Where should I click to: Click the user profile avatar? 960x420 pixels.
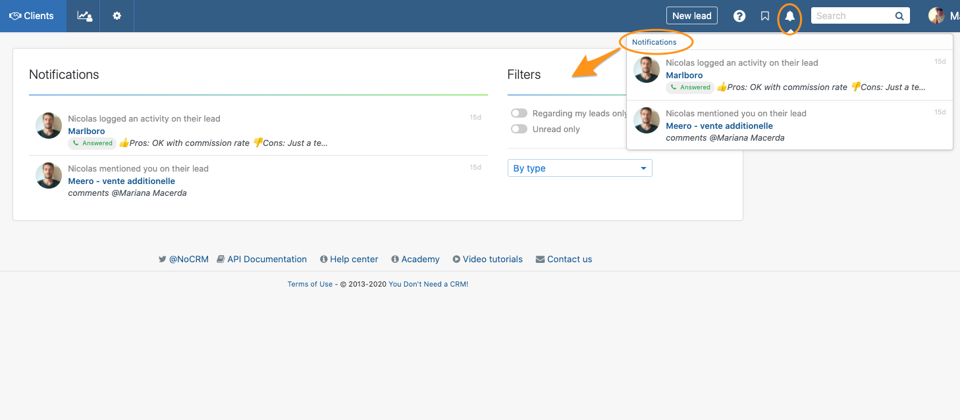pyautogui.click(x=936, y=16)
